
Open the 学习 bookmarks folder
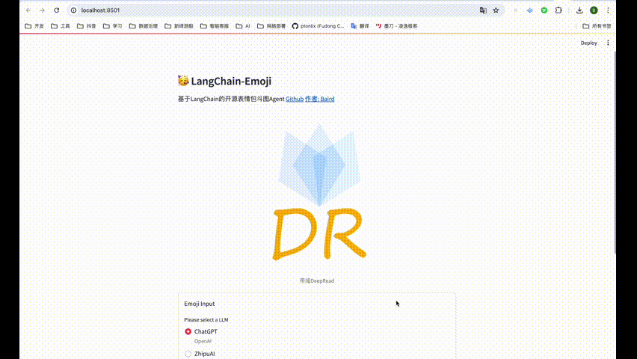pos(113,26)
